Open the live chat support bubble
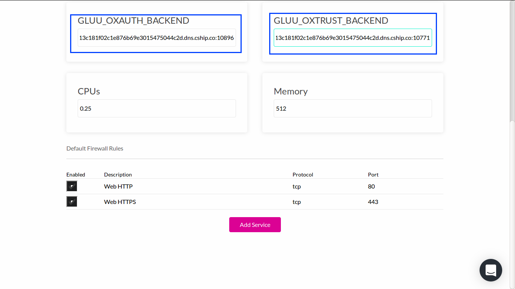The width and height of the screenshot is (515, 289). point(490,270)
